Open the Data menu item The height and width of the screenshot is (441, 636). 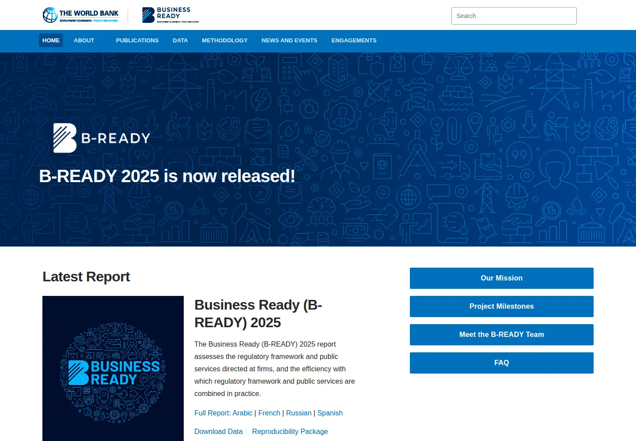click(x=180, y=40)
